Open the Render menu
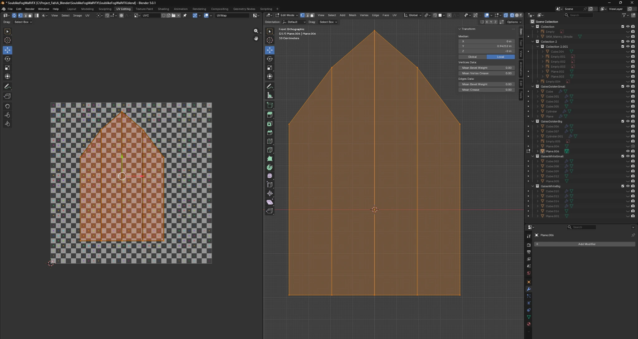The height and width of the screenshot is (339, 638). pyautogui.click(x=30, y=9)
